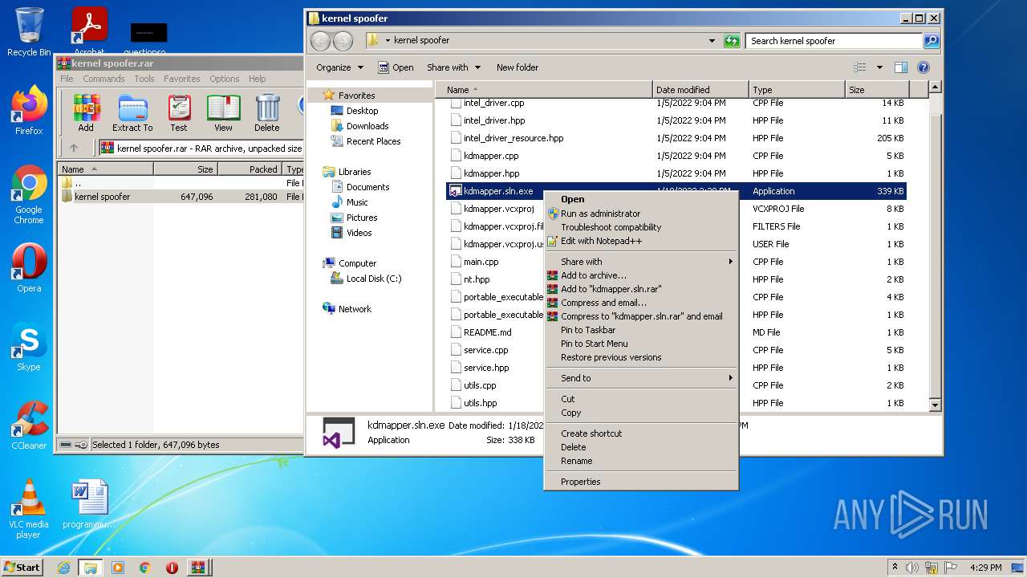Screen dimensions: 1027x578
Task: Click the Search kernel spoofer field
Action: [834, 41]
